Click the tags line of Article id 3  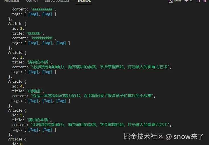(34, 72)
